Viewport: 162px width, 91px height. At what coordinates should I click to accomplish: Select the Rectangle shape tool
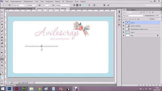2,65
